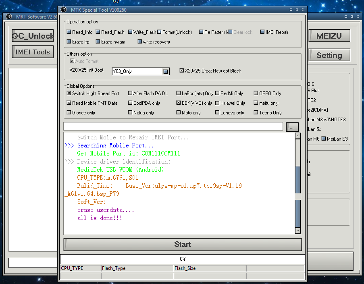Viewport: 364px width, 284px height.
Task: Click the log scrollbar up arrow
Action: click(x=298, y=136)
